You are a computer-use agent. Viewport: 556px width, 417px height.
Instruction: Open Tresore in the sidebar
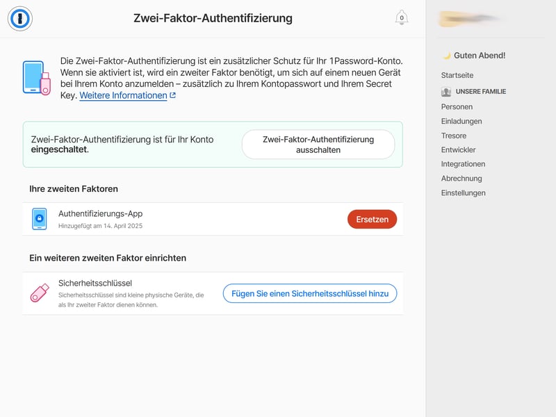click(453, 136)
